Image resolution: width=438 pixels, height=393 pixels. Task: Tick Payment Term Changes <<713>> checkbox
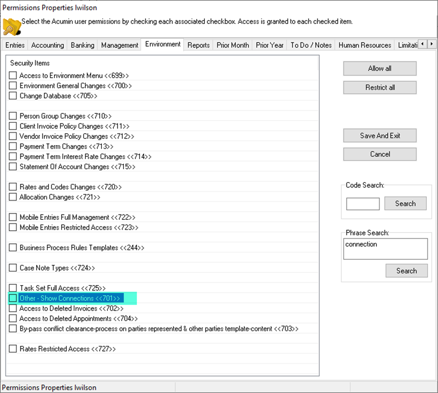(x=13, y=146)
